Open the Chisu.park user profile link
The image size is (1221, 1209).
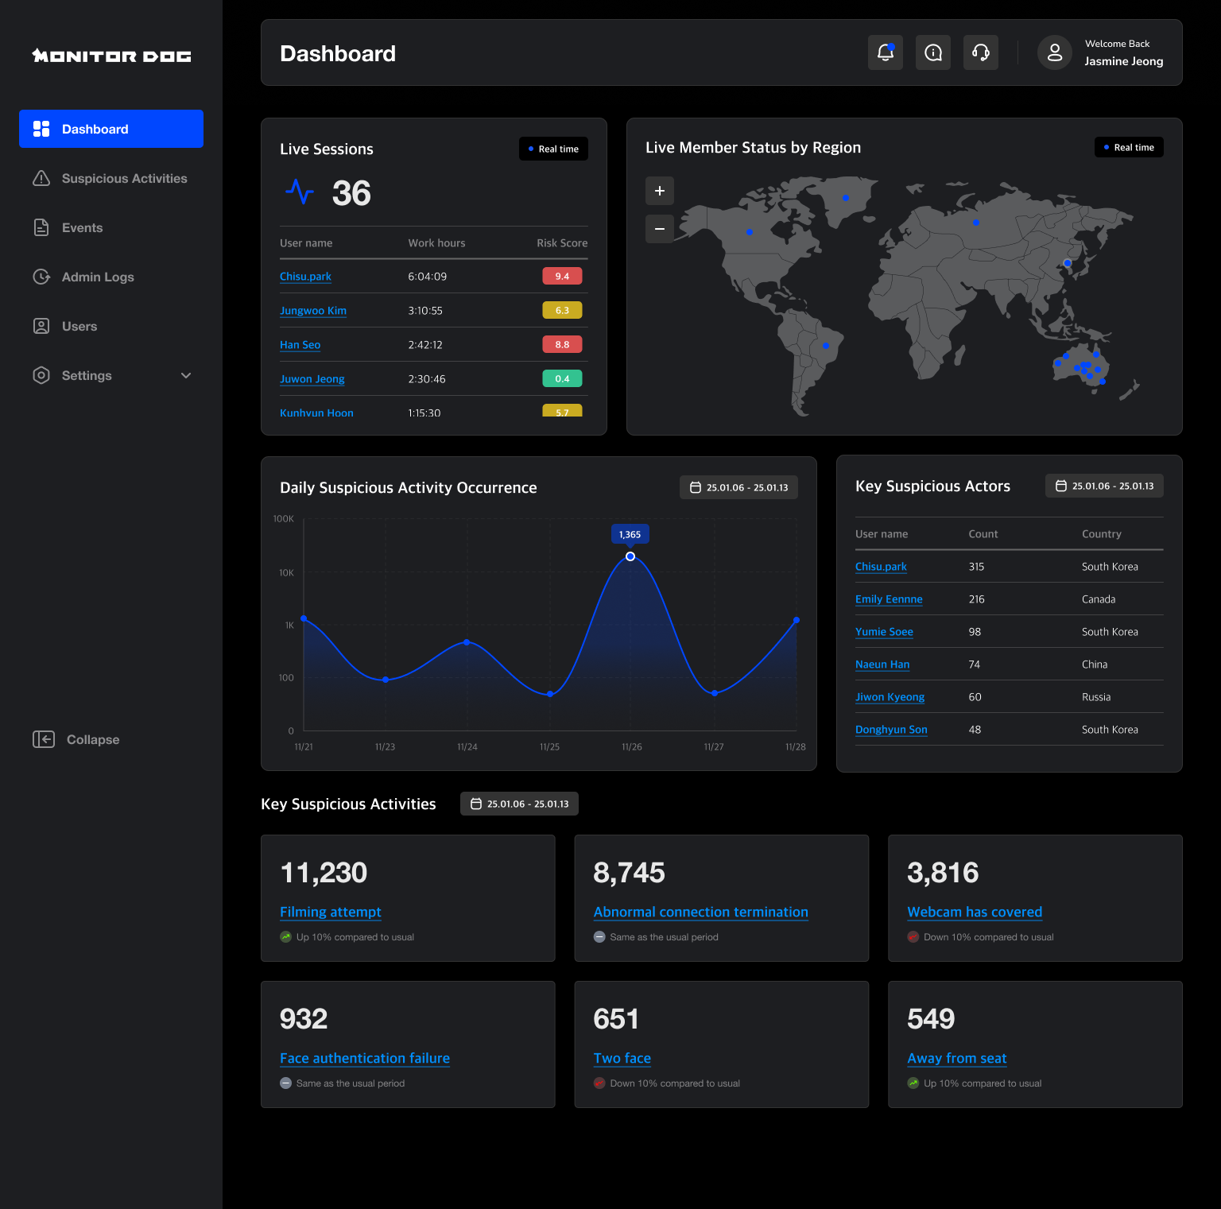305,276
